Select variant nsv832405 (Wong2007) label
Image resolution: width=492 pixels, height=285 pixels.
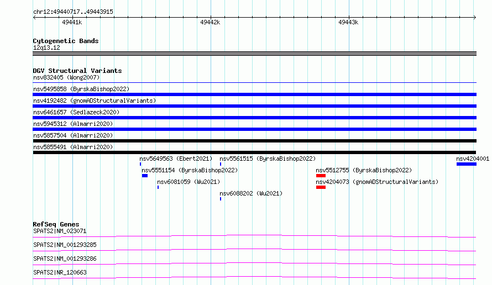point(66,77)
